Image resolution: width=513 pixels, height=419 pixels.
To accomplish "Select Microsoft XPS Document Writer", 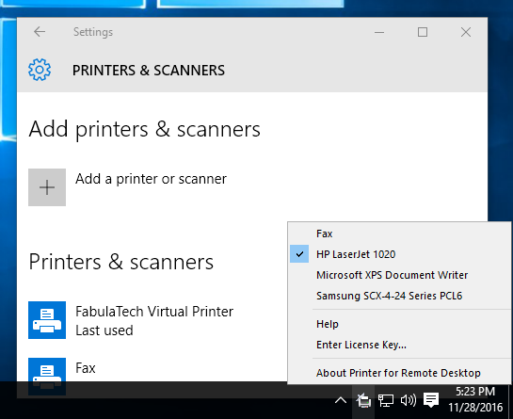I will [x=399, y=275].
